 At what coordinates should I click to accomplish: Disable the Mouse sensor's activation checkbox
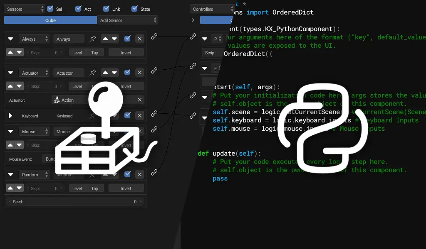pos(127,132)
